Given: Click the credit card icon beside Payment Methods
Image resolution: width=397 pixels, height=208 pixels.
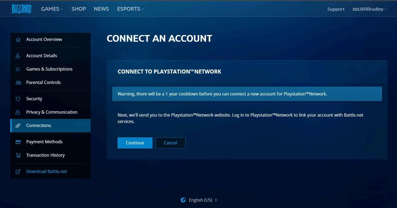Looking at the screenshot, I should (18, 142).
